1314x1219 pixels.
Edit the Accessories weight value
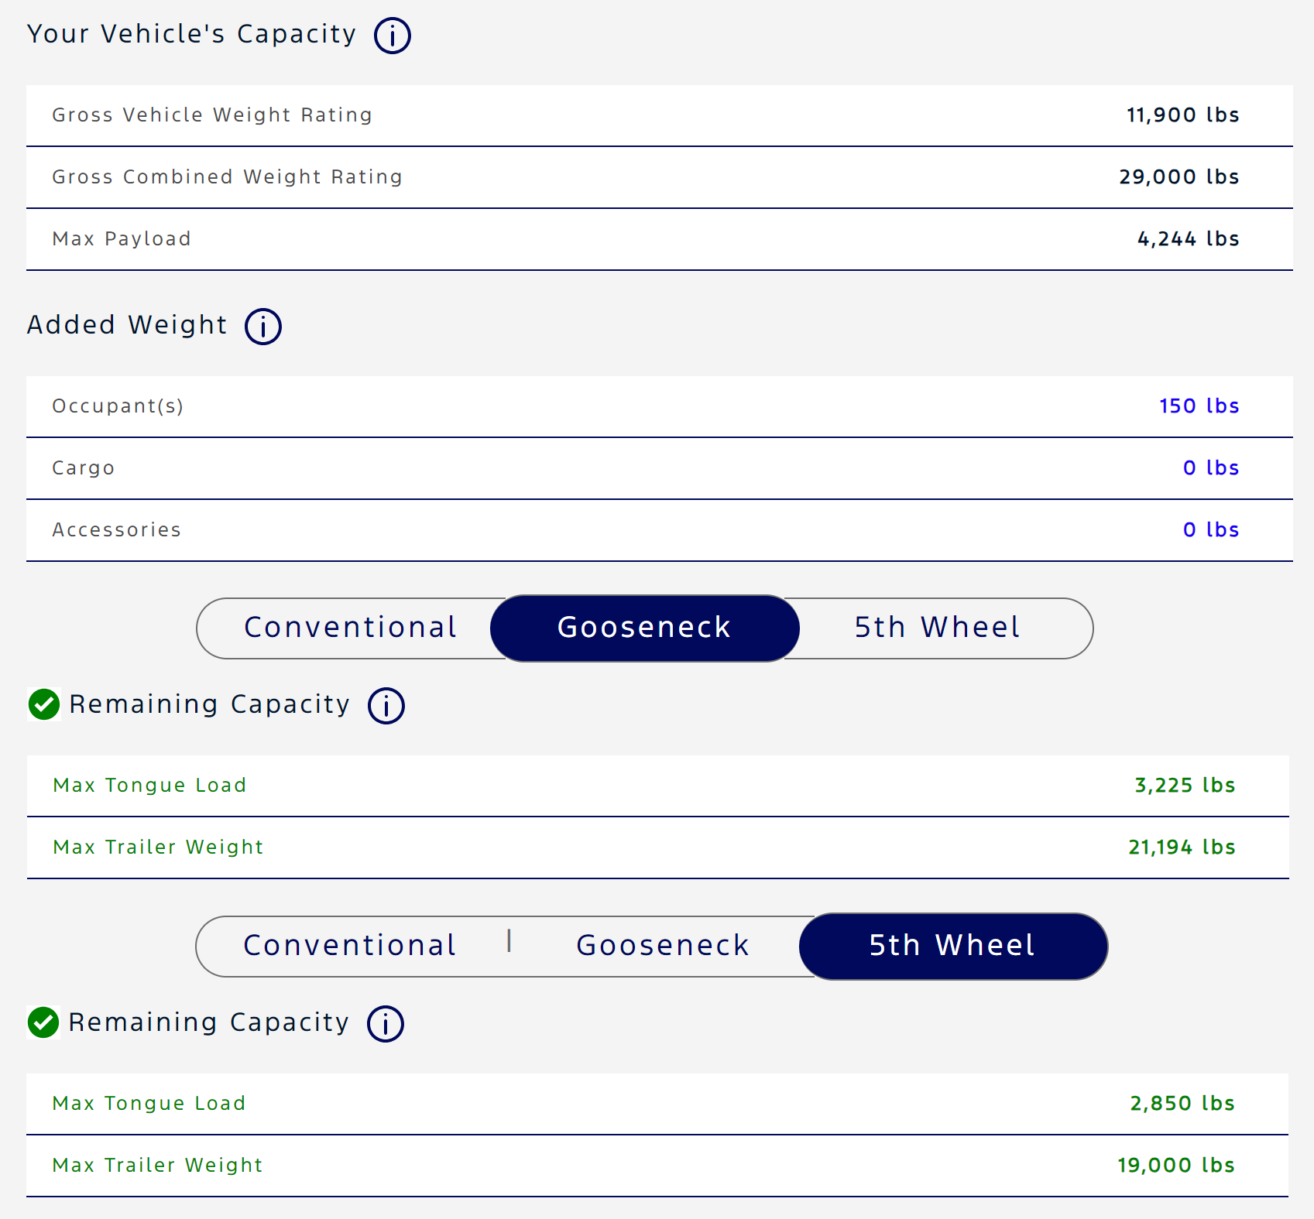click(1210, 529)
